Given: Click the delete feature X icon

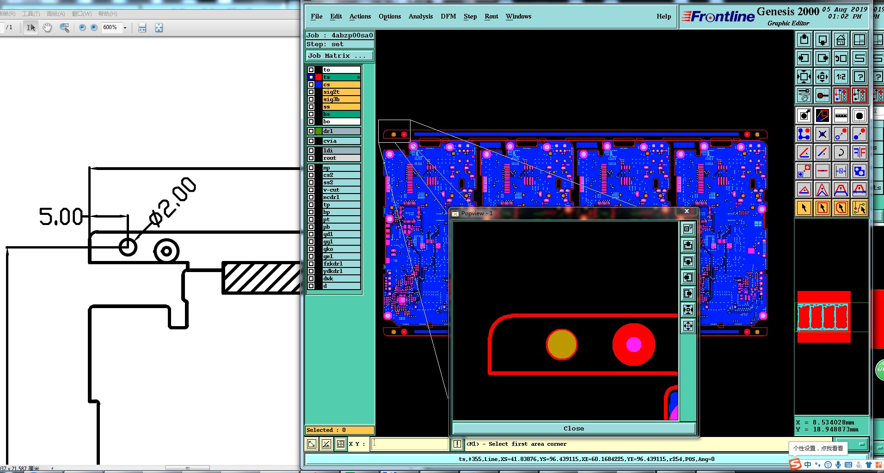Looking at the screenshot, I should click(x=823, y=134).
